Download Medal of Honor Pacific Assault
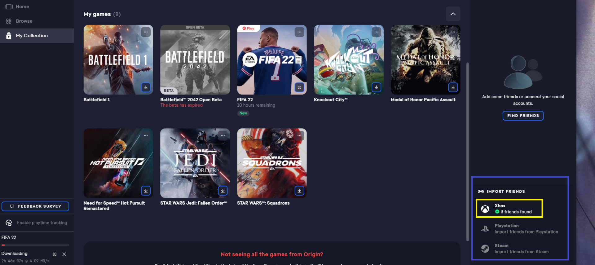 453,87
